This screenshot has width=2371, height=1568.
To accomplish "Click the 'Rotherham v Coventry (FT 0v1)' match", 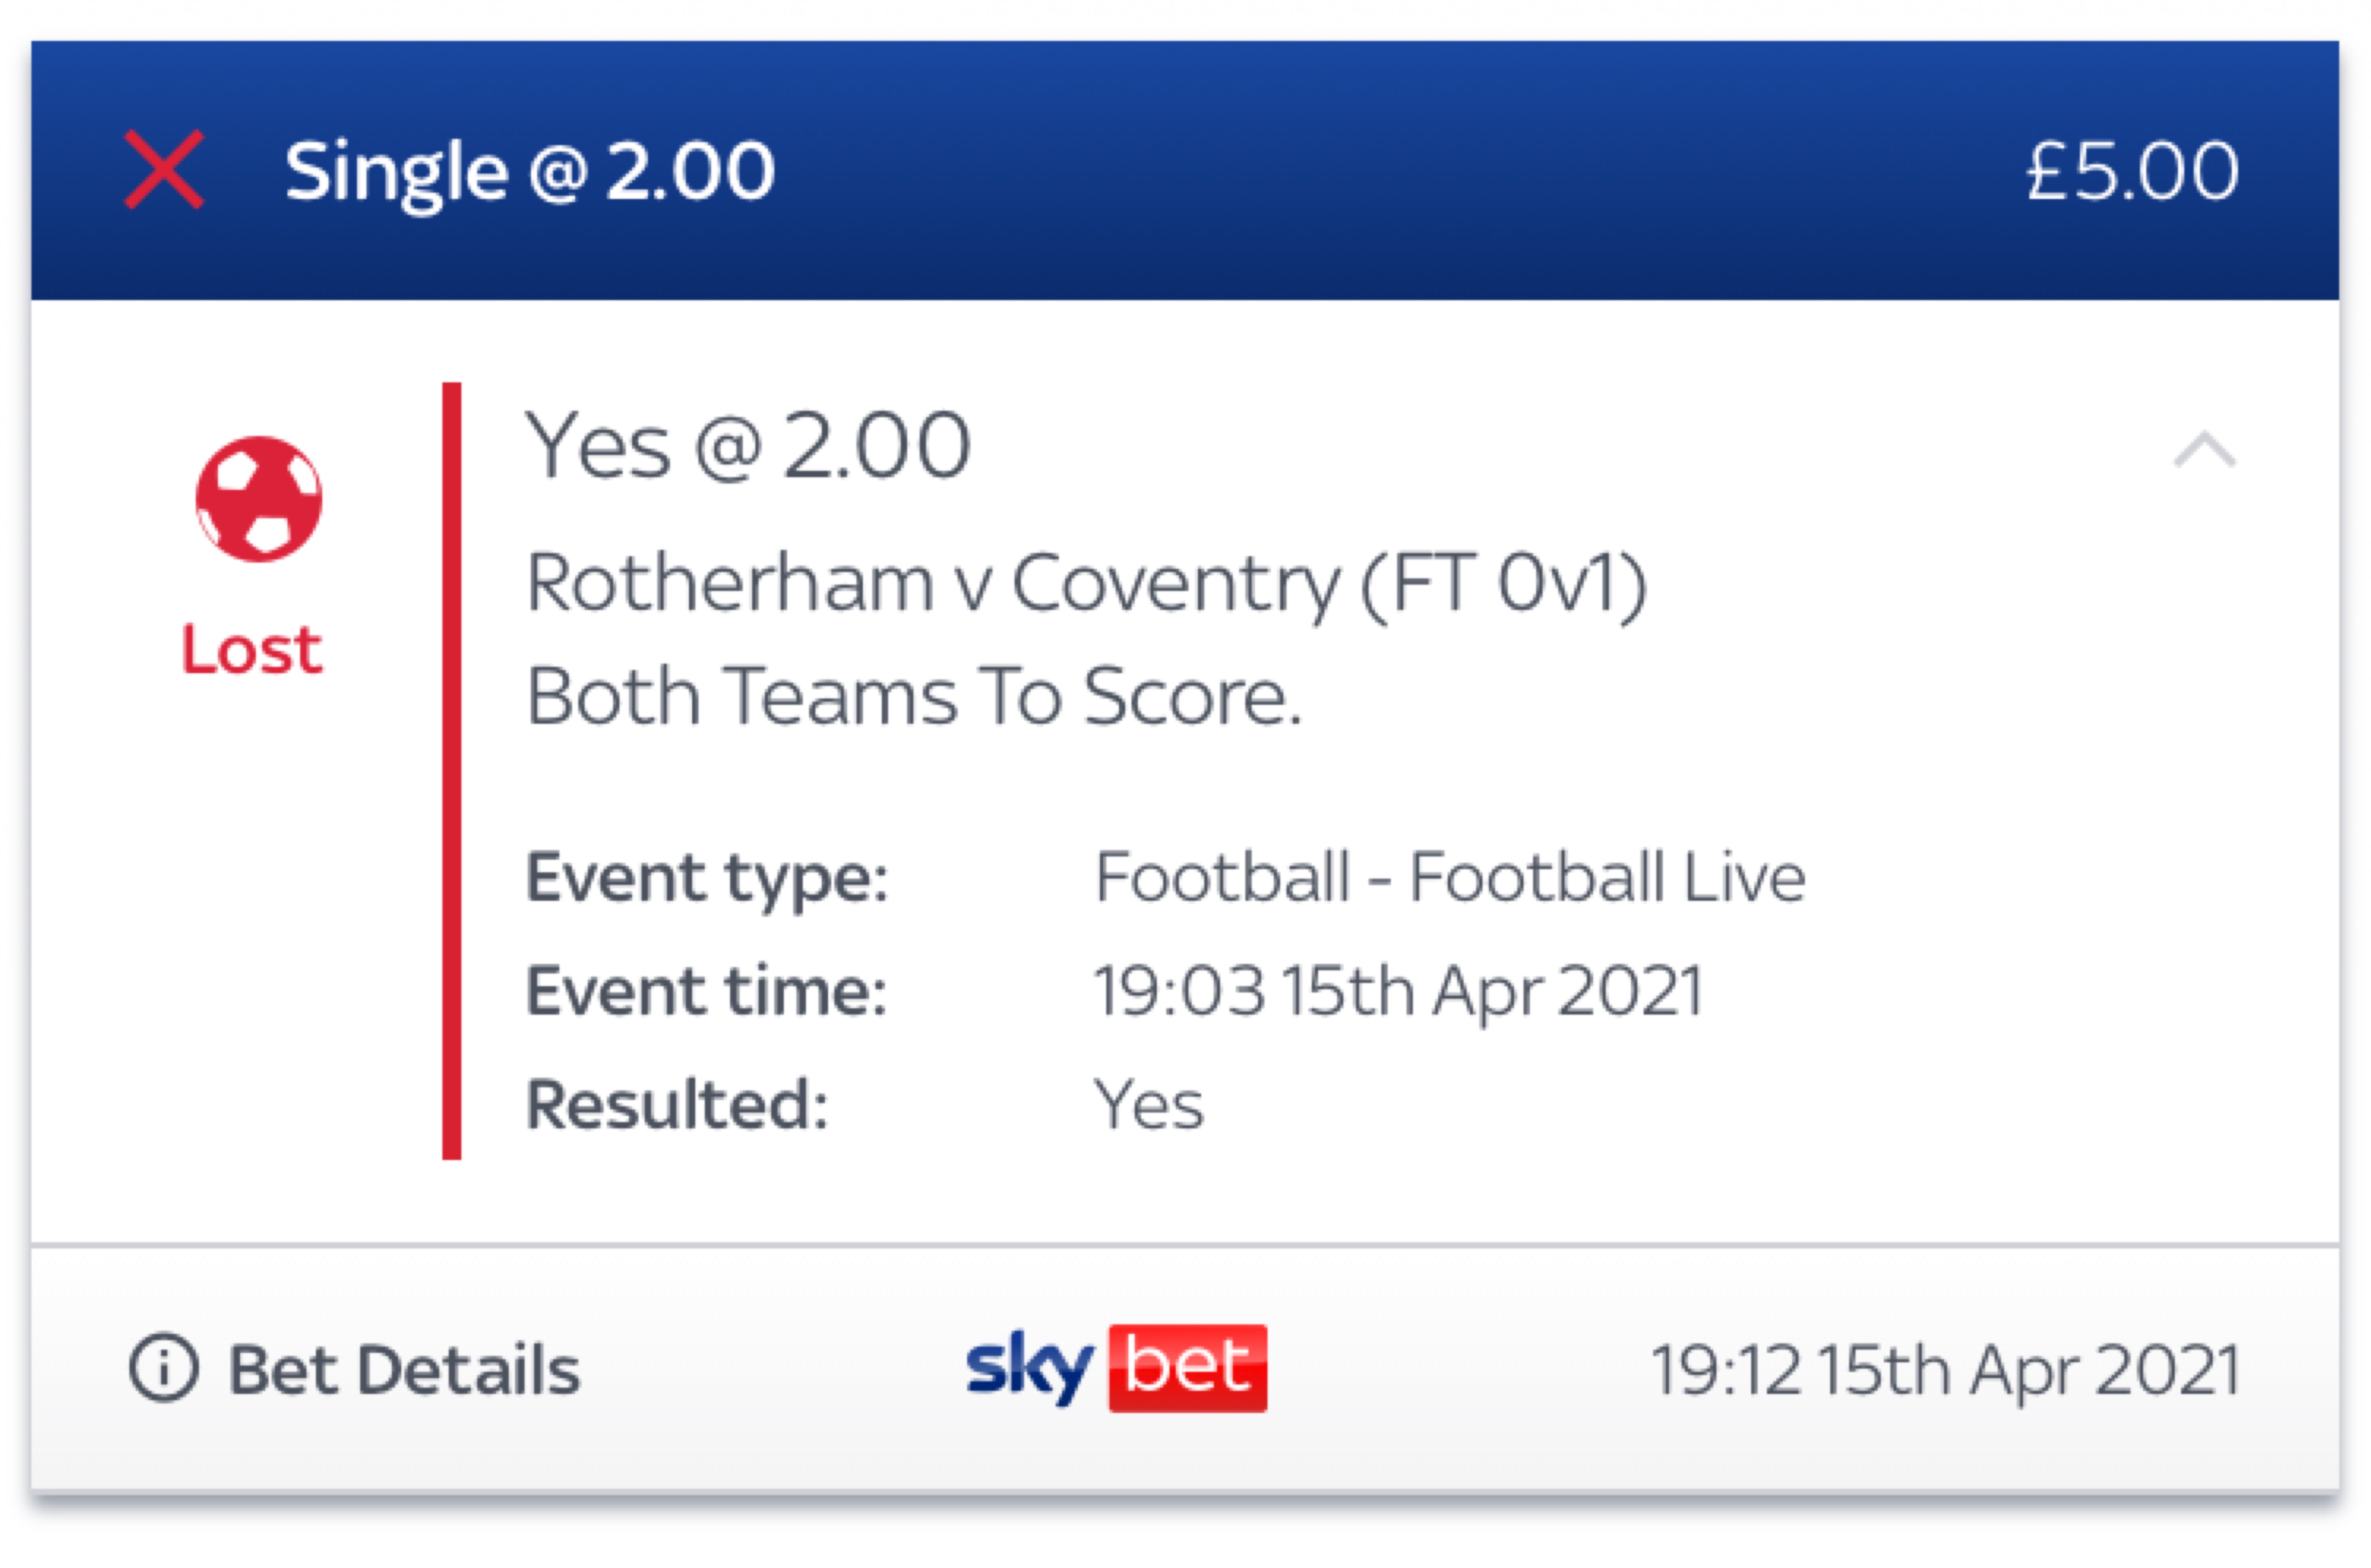I will point(1085,584).
